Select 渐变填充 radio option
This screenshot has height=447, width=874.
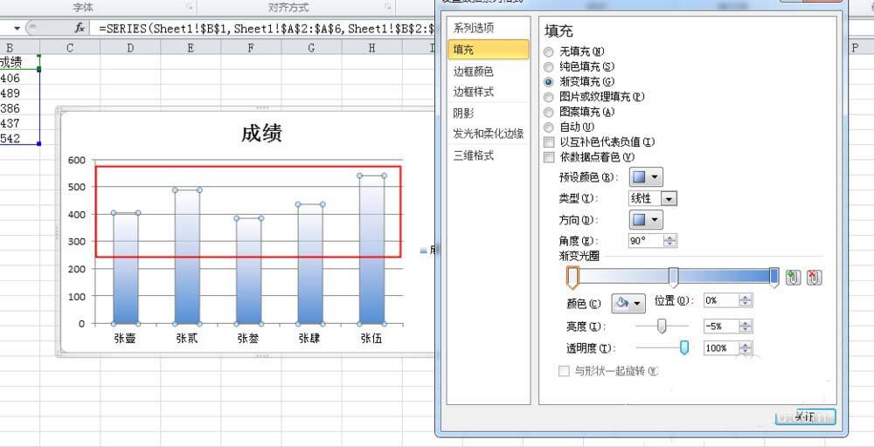549,82
